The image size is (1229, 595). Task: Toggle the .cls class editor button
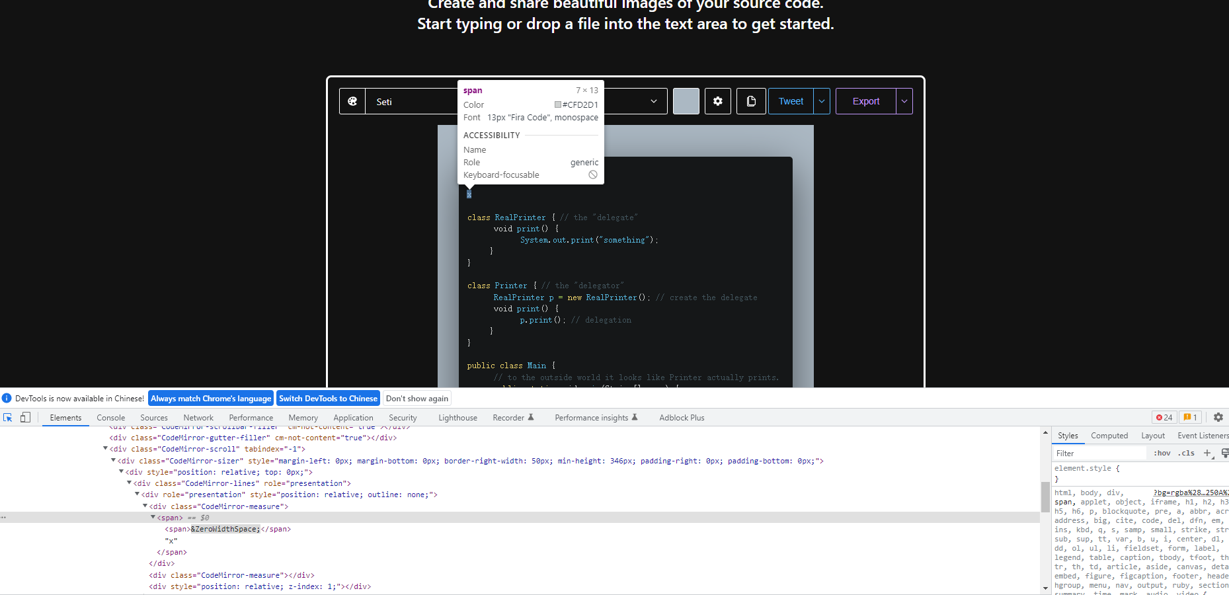click(1186, 453)
